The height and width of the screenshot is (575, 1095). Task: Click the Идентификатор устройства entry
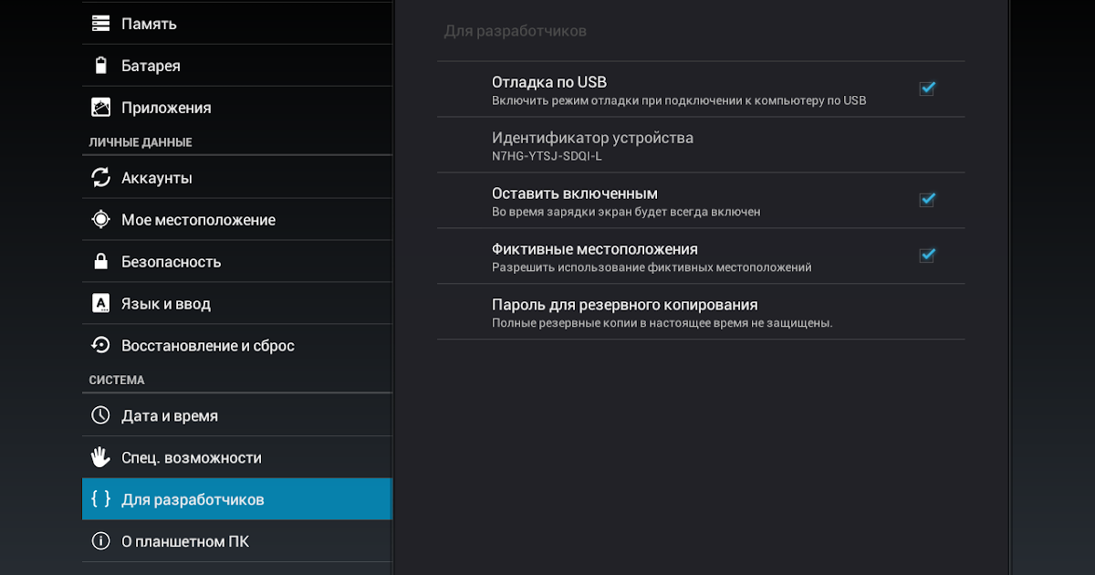point(592,145)
